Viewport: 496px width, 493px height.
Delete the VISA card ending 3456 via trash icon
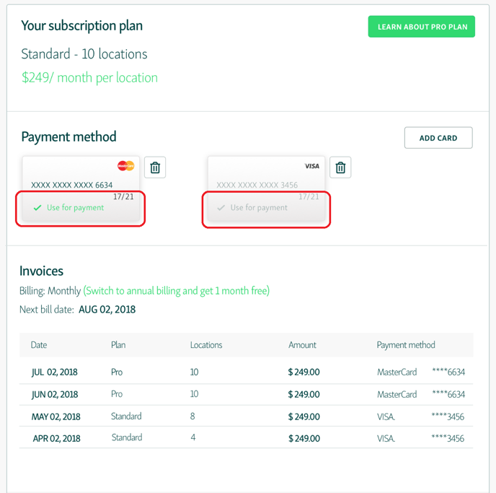click(x=340, y=167)
